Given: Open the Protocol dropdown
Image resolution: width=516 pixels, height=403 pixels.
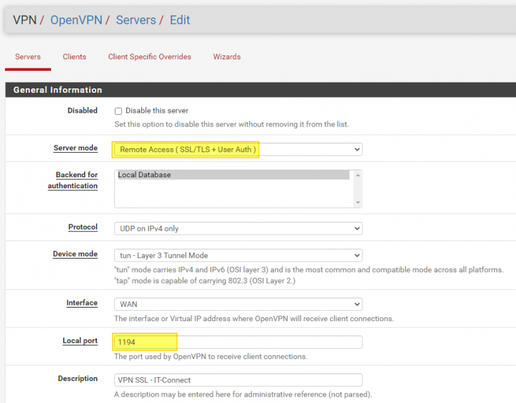Looking at the screenshot, I should coord(238,228).
